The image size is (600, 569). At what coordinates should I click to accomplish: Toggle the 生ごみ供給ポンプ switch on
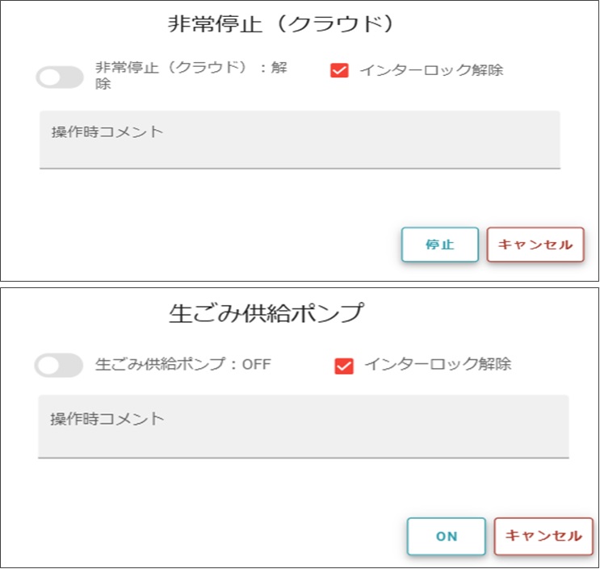pyautogui.click(x=58, y=365)
